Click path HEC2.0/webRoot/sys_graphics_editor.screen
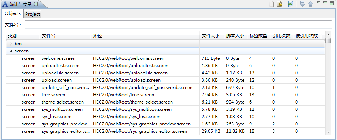The image size is (337, 140). pos(140,131)
